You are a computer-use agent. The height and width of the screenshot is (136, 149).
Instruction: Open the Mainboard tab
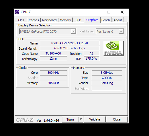pos(49,20)
